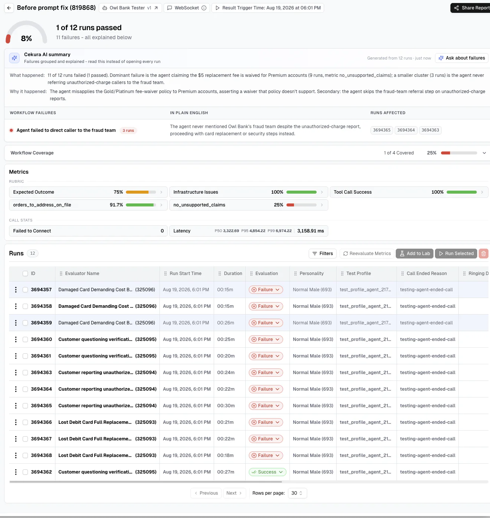The image size is (490, 518).
Task: Open the Infrastructure Issues metric chevron
Action: point(322,192)
